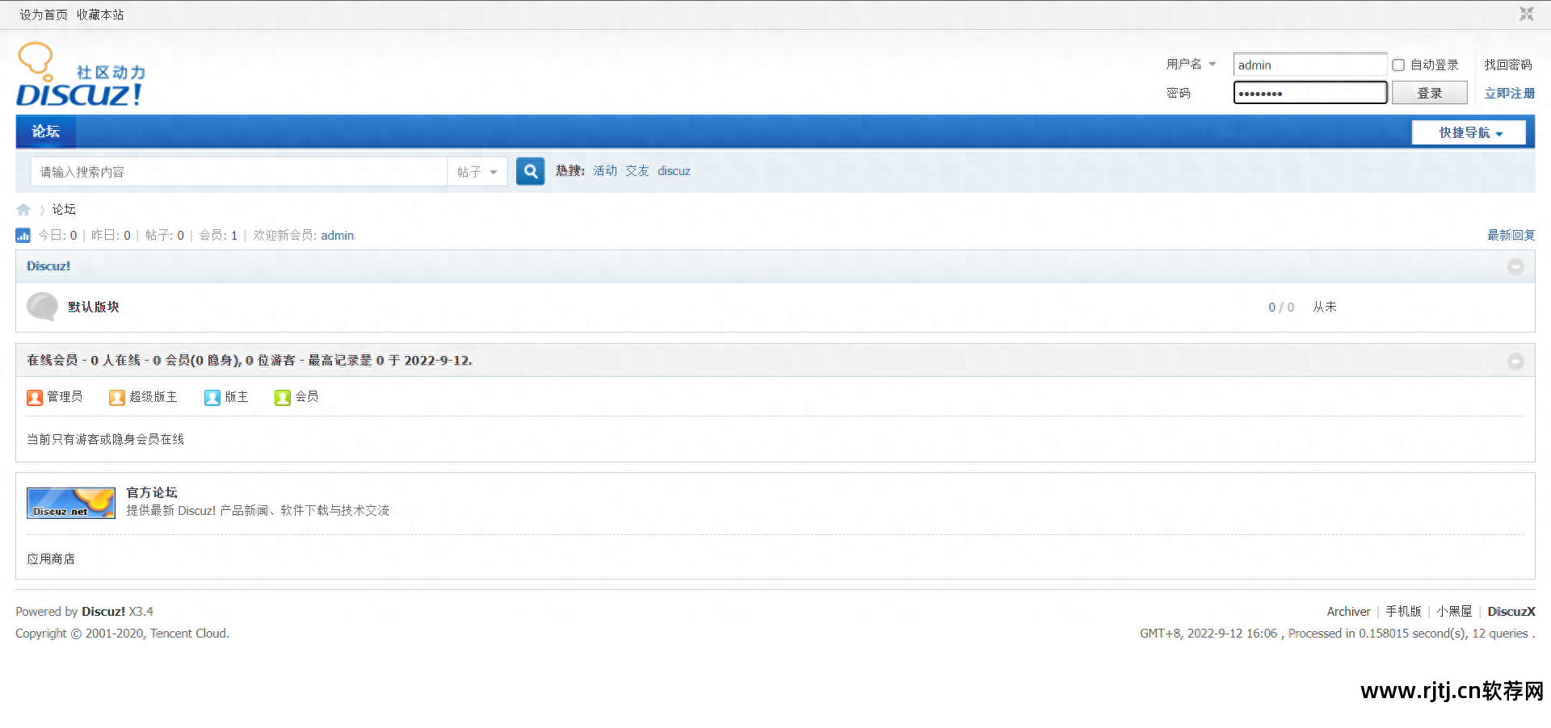Click the 设为首页 link

44,15
